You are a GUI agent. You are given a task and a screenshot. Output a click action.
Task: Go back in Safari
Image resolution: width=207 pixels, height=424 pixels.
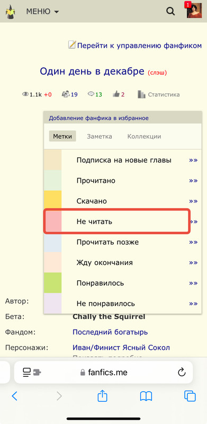coord(15,396)
